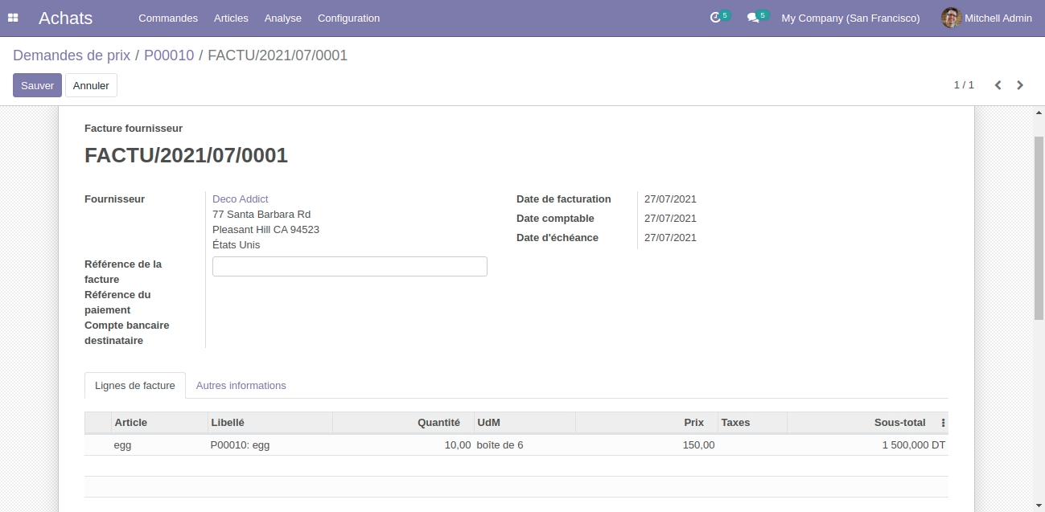Click the Annuler button

point(91,85)
